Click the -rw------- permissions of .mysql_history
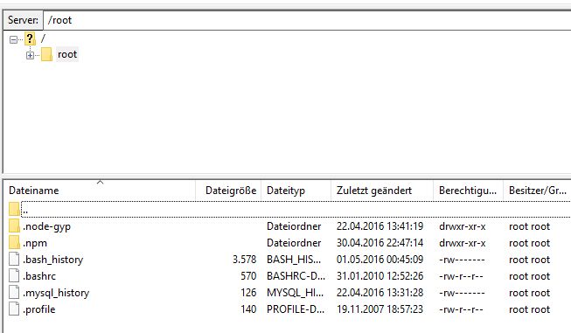Viewport: 571px width, 333px height. [x=462, y=293]
